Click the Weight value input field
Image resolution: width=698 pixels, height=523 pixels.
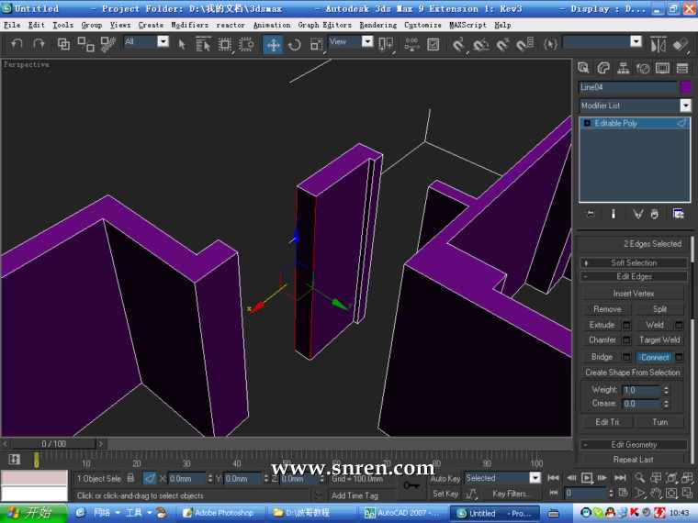click(640, 390)
